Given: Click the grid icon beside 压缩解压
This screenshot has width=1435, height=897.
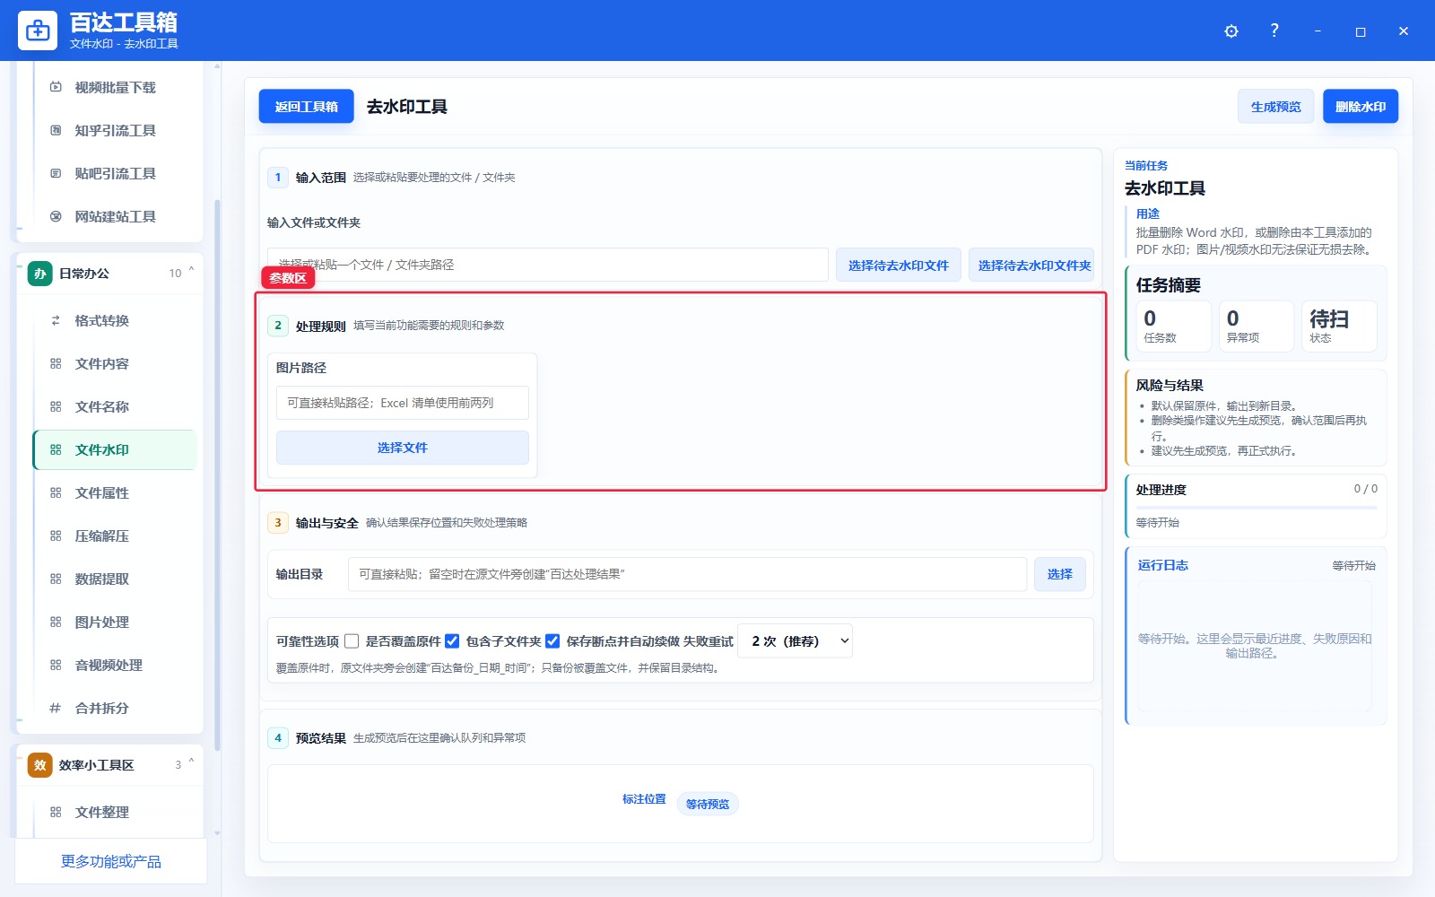Looking at the screenshot, I should [56, 536].
